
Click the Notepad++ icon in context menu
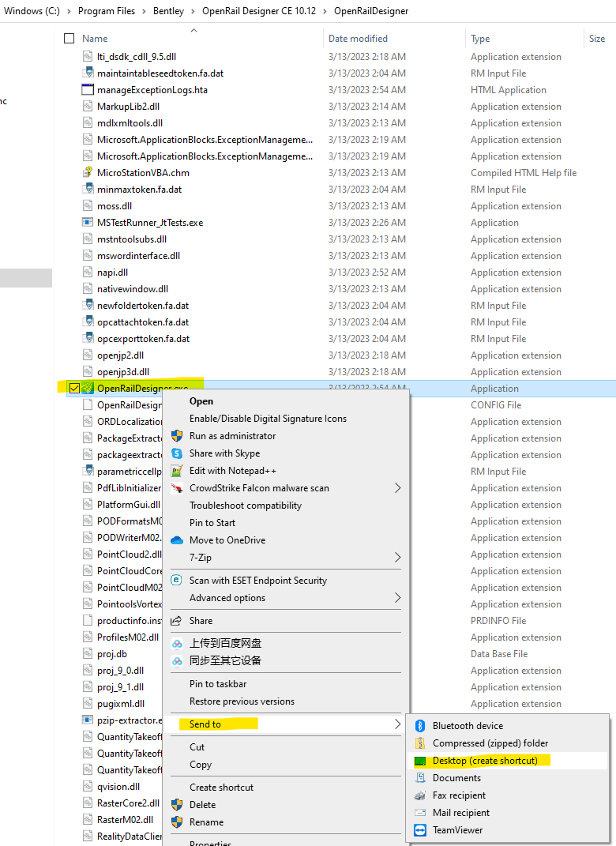(x=177, y=471)
